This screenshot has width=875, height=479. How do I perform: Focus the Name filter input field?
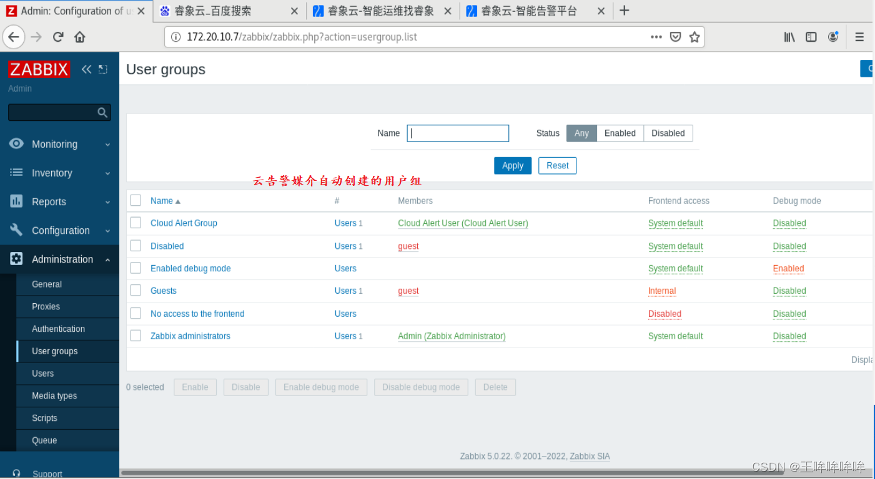coord(458,133)
